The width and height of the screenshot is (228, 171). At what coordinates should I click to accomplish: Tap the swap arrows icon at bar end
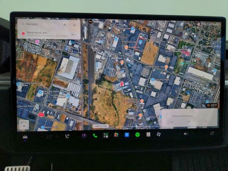point(212,133)
